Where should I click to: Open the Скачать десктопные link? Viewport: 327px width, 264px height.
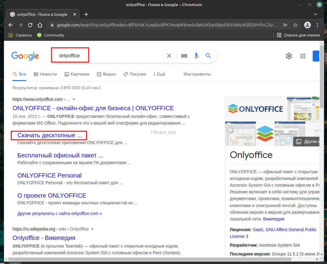pos(49,135)
